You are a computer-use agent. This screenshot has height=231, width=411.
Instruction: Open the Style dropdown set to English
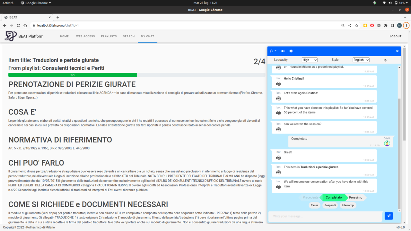point(361,60)
